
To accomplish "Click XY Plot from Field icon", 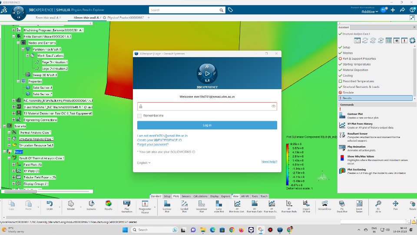I will tap(255, 203).
